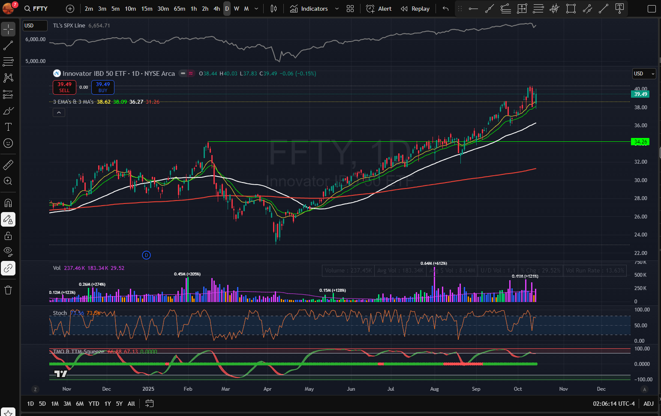Select the D daily interval

pyautogui.click(x=227, y=9)
